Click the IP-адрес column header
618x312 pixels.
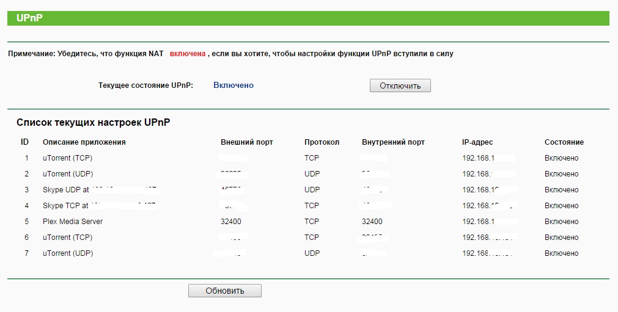click(477, 142)
